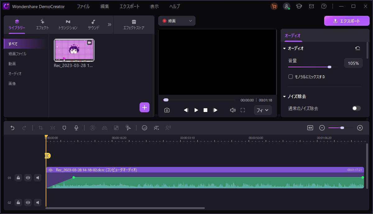The width and height of the screenshot is (373, 214).
Task: Click the voice changer person icon
Action: click(168, 128)
